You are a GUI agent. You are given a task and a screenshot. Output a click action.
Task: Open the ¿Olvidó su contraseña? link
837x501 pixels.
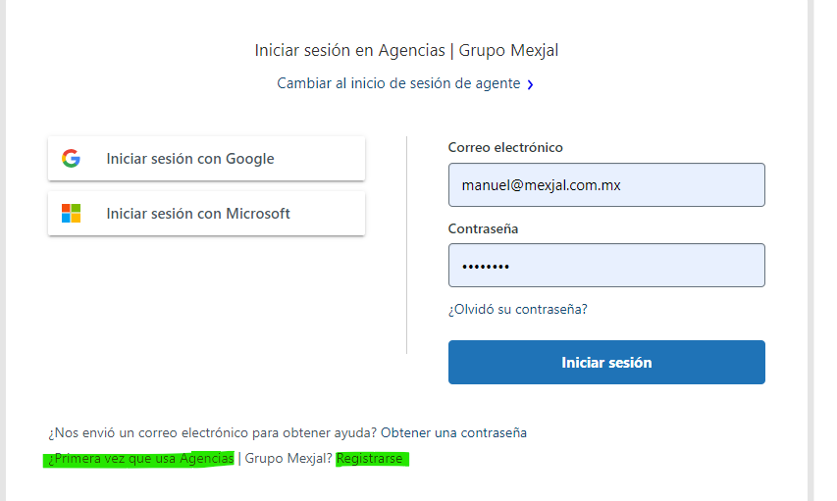pyautogui.click(x=517, y=310)
